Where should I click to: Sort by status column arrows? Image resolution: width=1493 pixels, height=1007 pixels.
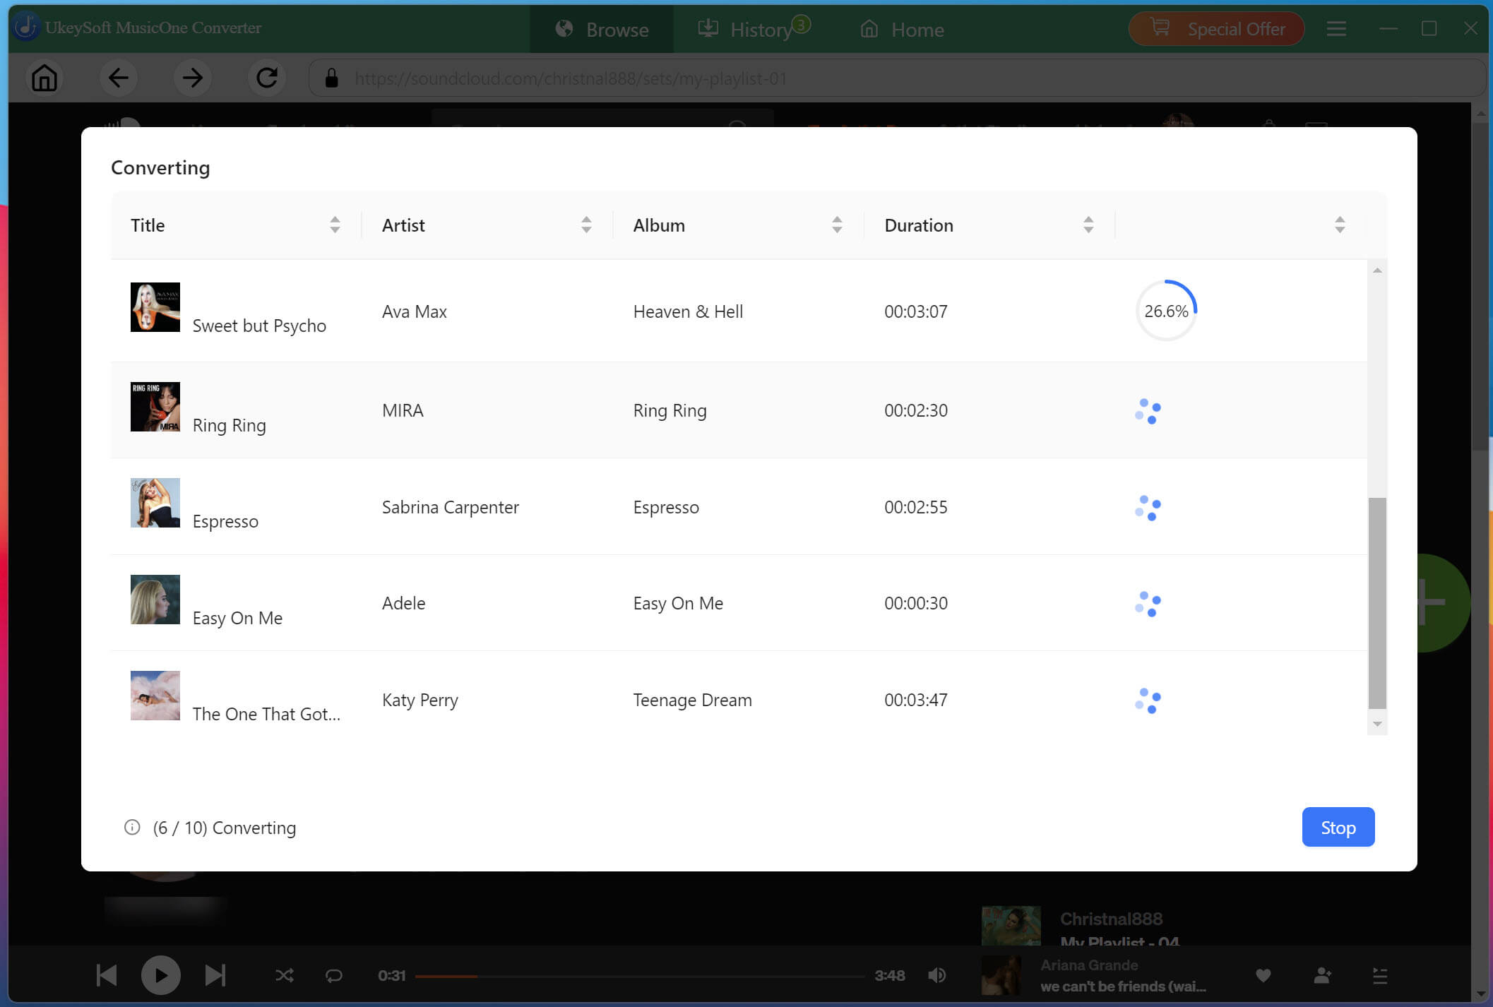1340,225
